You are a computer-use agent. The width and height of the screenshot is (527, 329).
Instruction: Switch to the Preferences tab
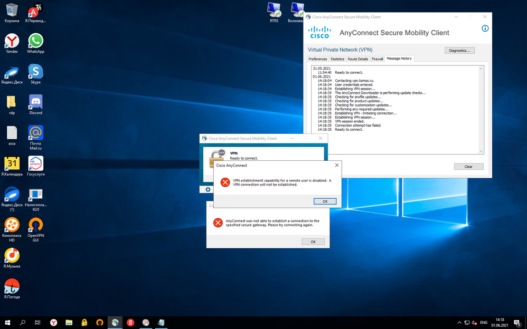317,59
